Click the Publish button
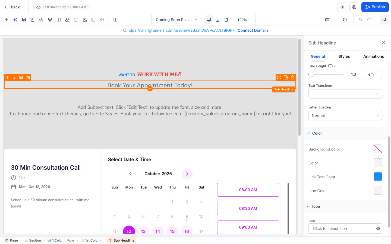The width and height of the screenshot is (391, 244). click(x=375, y=7)
